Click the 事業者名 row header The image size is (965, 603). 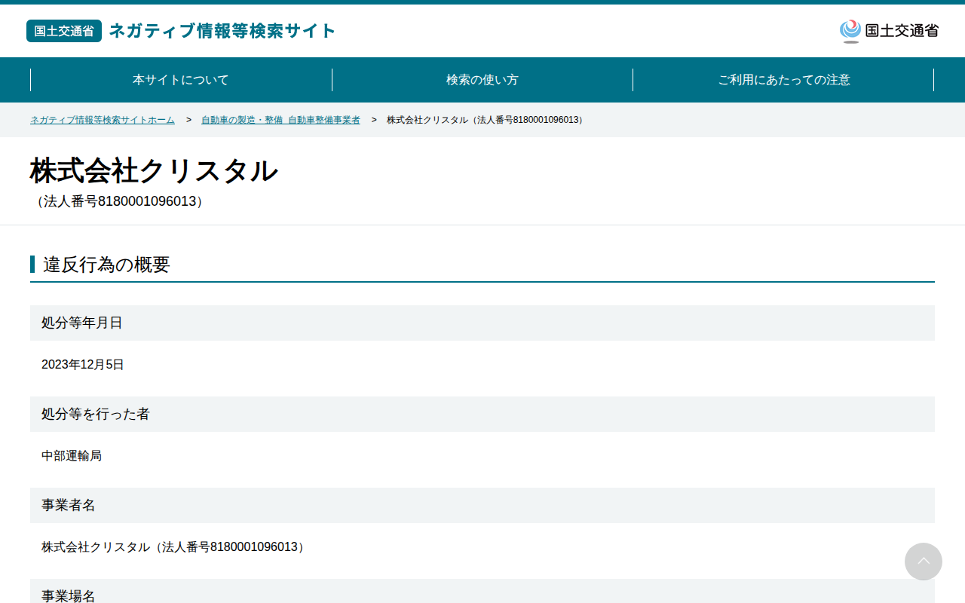(x=482, y=505)
